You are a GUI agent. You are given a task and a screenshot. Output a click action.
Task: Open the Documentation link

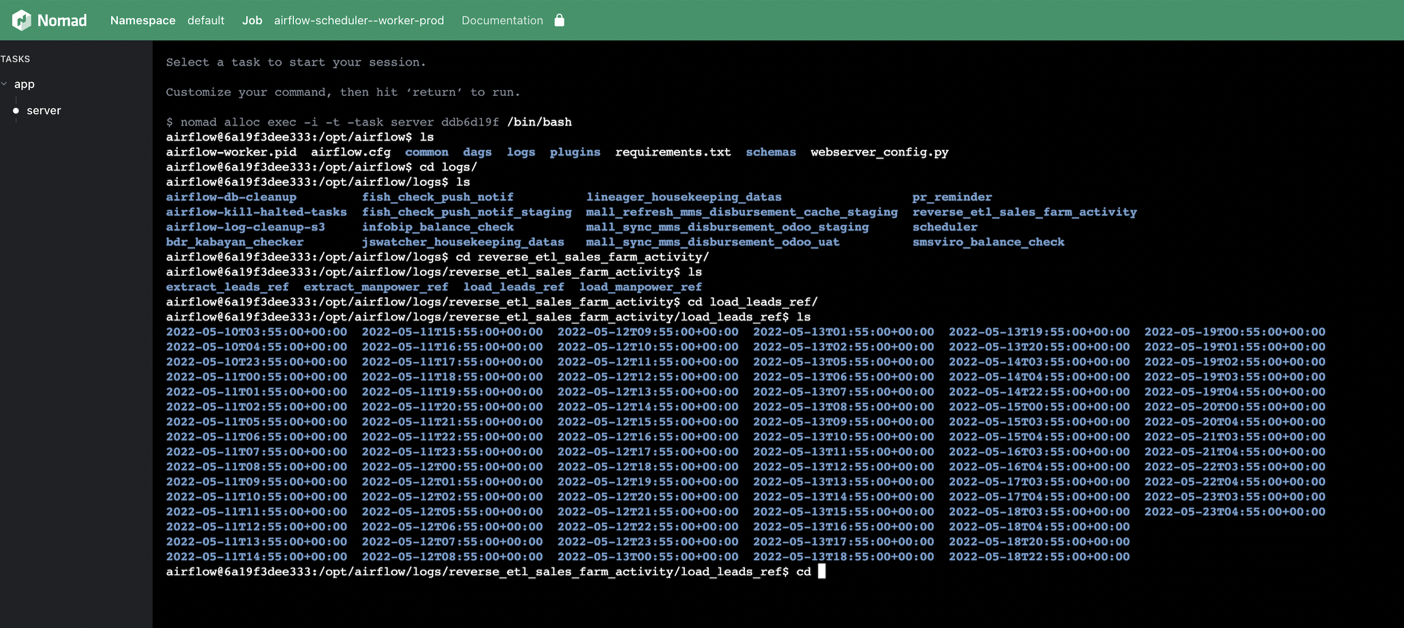[502, 20]
